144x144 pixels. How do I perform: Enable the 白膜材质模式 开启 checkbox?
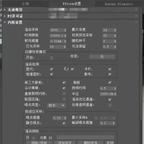52,58
